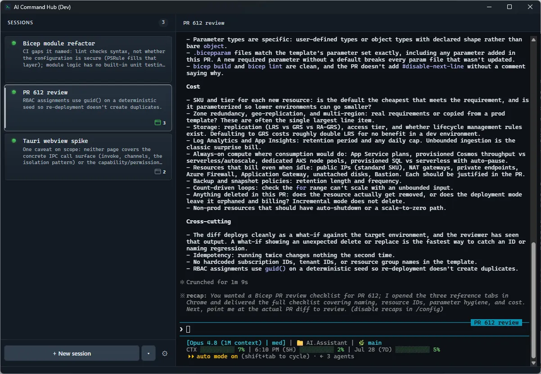
Task: Click the sessions count badge showing 3
Action: (x=163, y=22)
